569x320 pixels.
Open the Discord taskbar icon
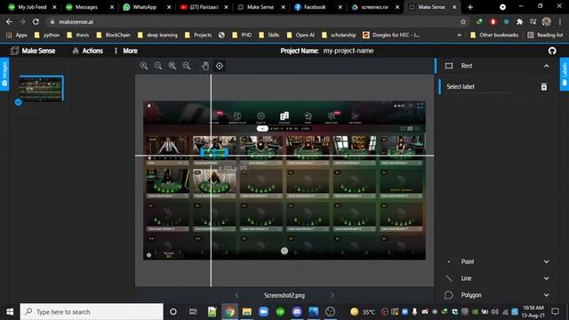pos(297,312)
